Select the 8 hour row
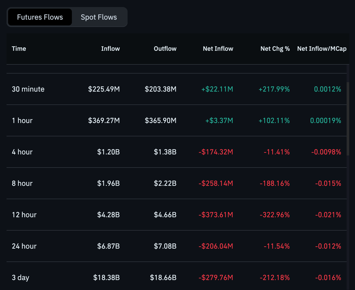 pos(22,183)
